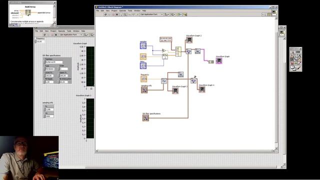Select the Waveform Graph 3 terminal
The image size is (320, 180).
[x=175, y=91]
